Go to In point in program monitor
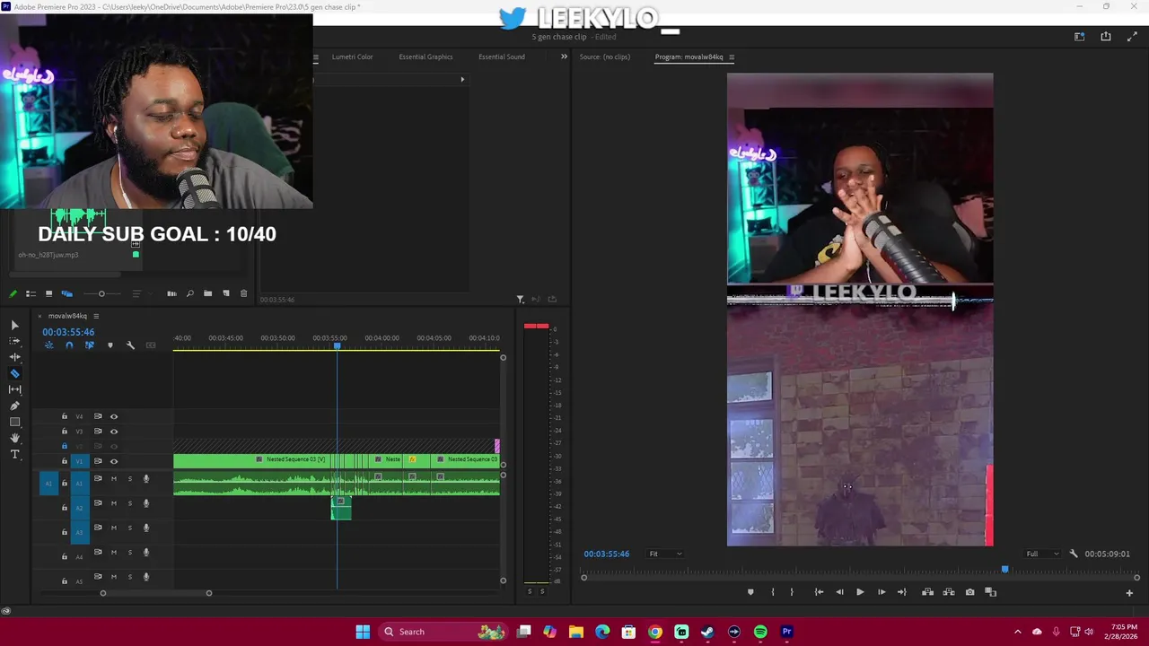Image resolution: width=1149 pixels, height=646 pixels. [x=819, y=592]
